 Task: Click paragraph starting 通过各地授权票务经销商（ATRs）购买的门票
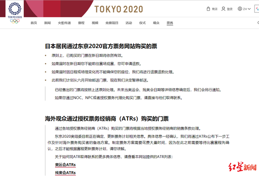tap(128, 128)
